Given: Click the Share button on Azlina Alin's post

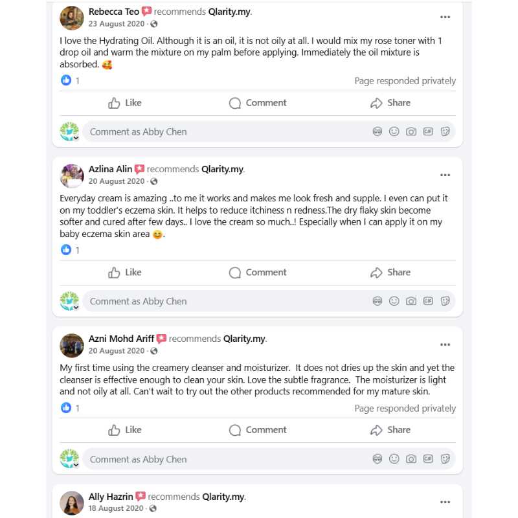Looking at the screenshot, I should (390, 273).
